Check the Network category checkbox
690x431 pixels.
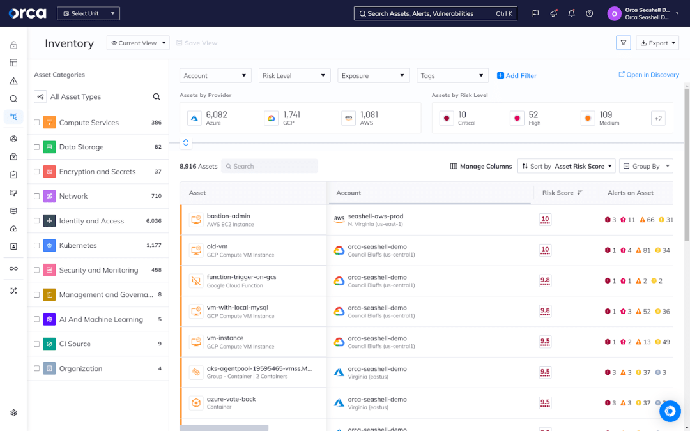37,196
